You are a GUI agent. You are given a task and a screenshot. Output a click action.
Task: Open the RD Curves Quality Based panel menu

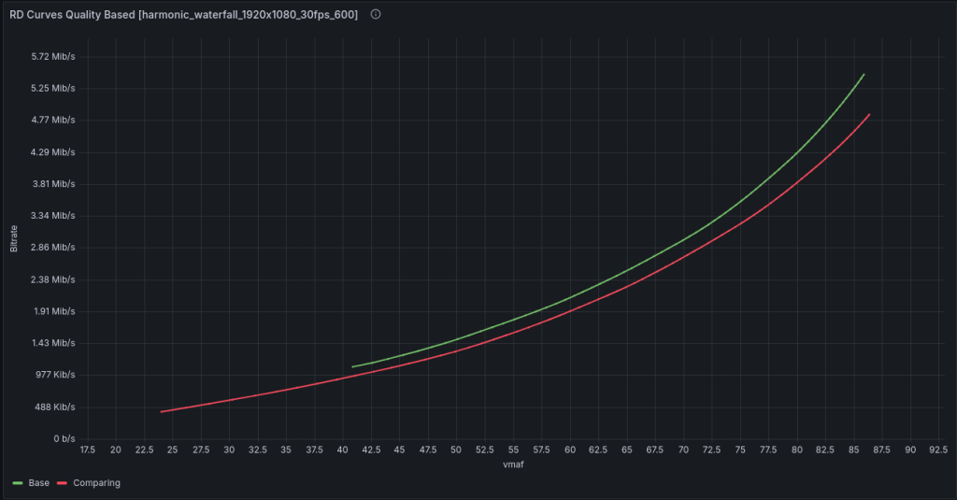183,15
